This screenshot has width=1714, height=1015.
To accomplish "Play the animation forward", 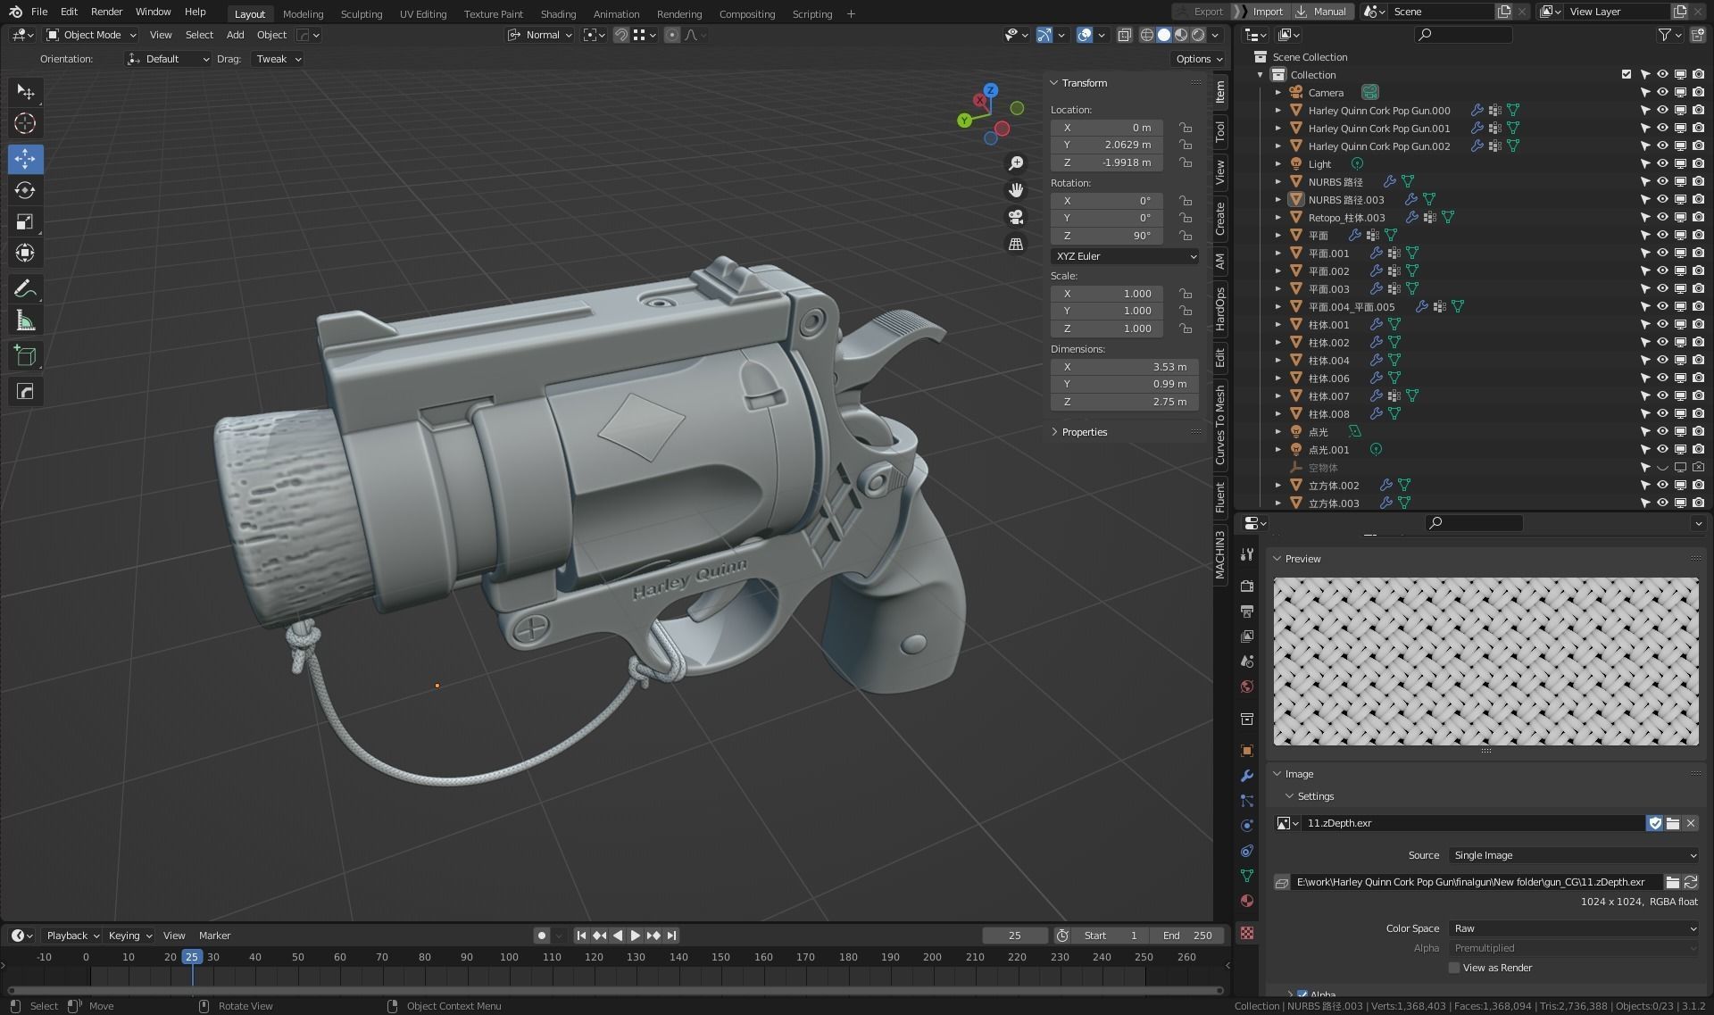I will coord(636,936).
